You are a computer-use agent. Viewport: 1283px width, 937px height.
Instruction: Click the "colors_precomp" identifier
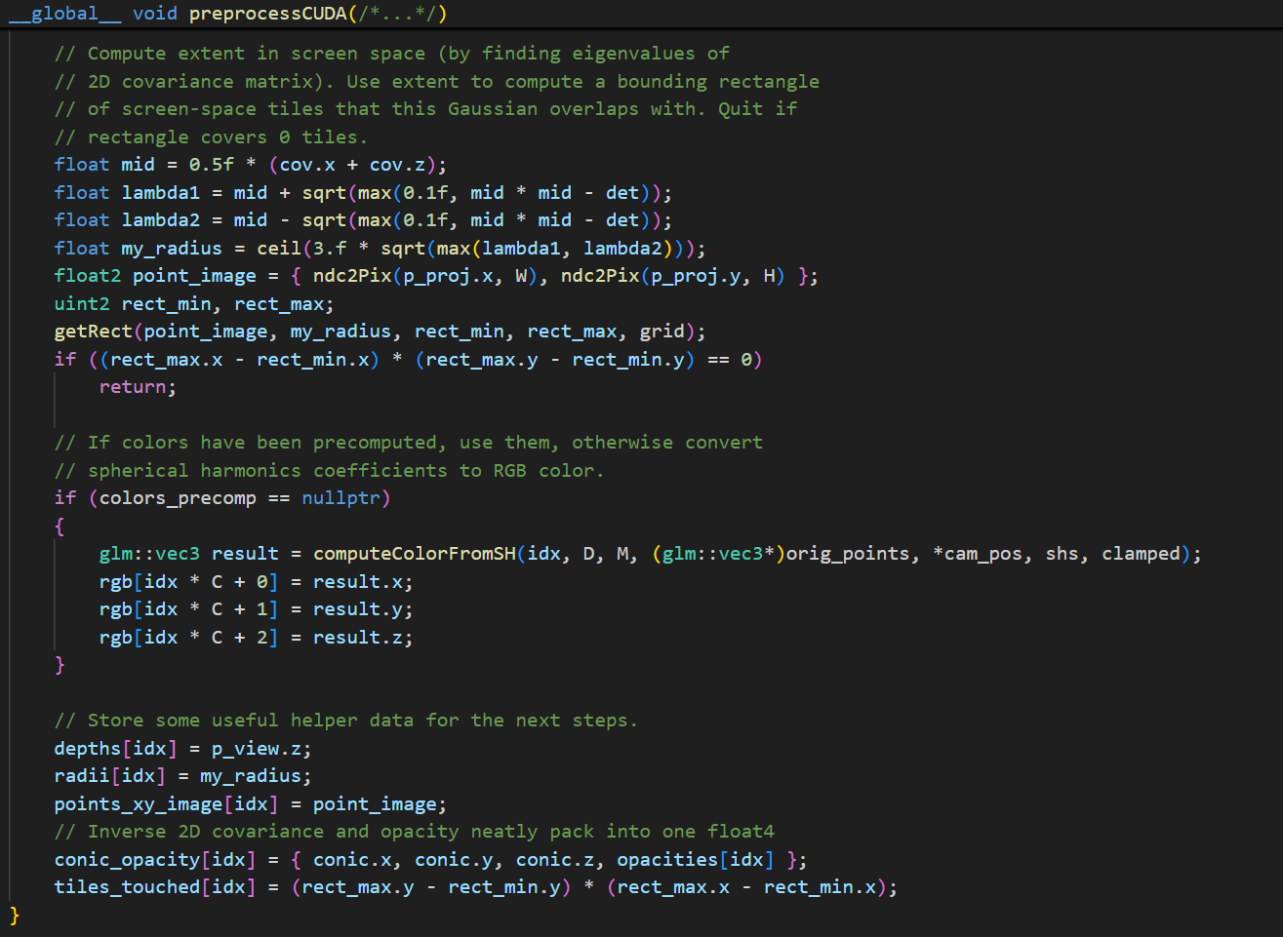pos(178,498)
